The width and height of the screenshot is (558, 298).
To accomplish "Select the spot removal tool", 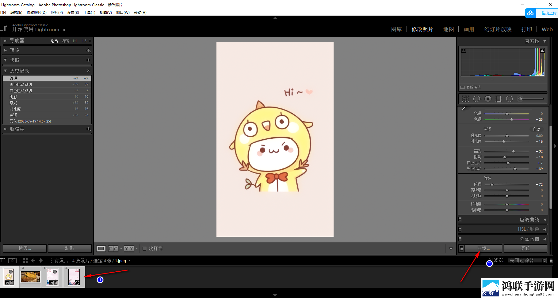I will 477,99.
